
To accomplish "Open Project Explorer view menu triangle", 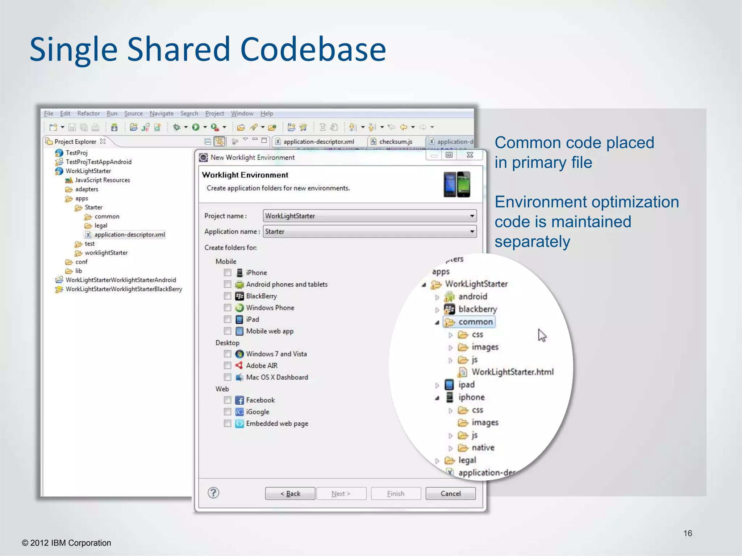I will (245, 139).
